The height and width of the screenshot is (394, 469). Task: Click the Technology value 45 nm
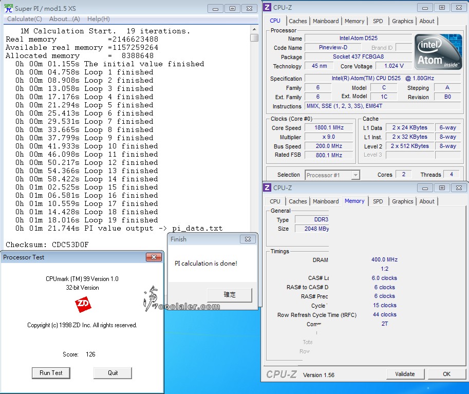tap(320, 66)
